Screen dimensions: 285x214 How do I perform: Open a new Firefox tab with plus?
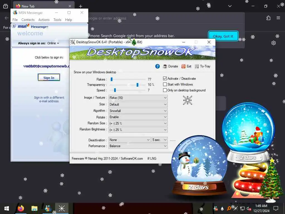(x=80, y=6)
